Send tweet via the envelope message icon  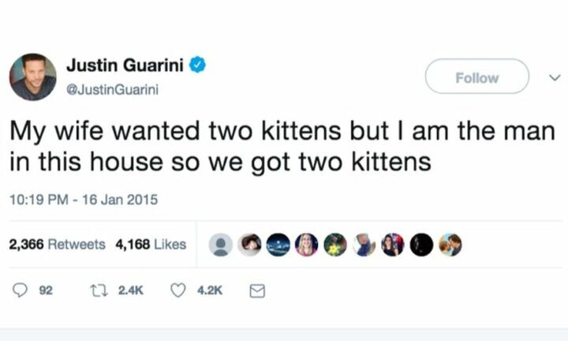coord(256,291)
